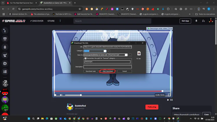217x122 pixels.
Task: Open the DISCOVER menu item
Action: pyautogui.click(x=37, y=21)
